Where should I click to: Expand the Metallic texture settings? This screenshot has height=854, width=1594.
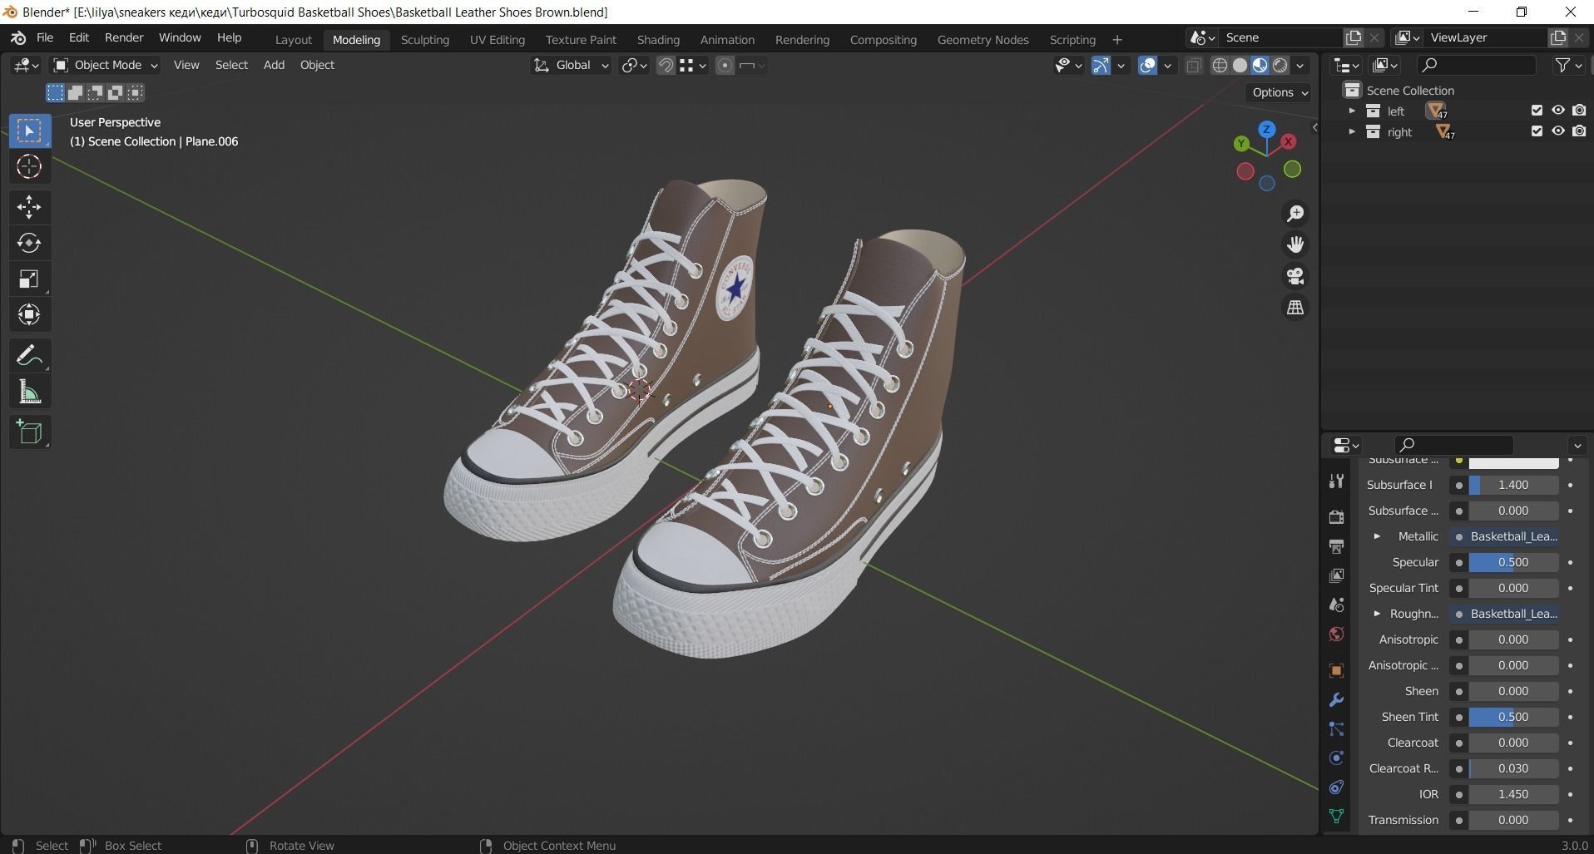(x=1377, y=536)
